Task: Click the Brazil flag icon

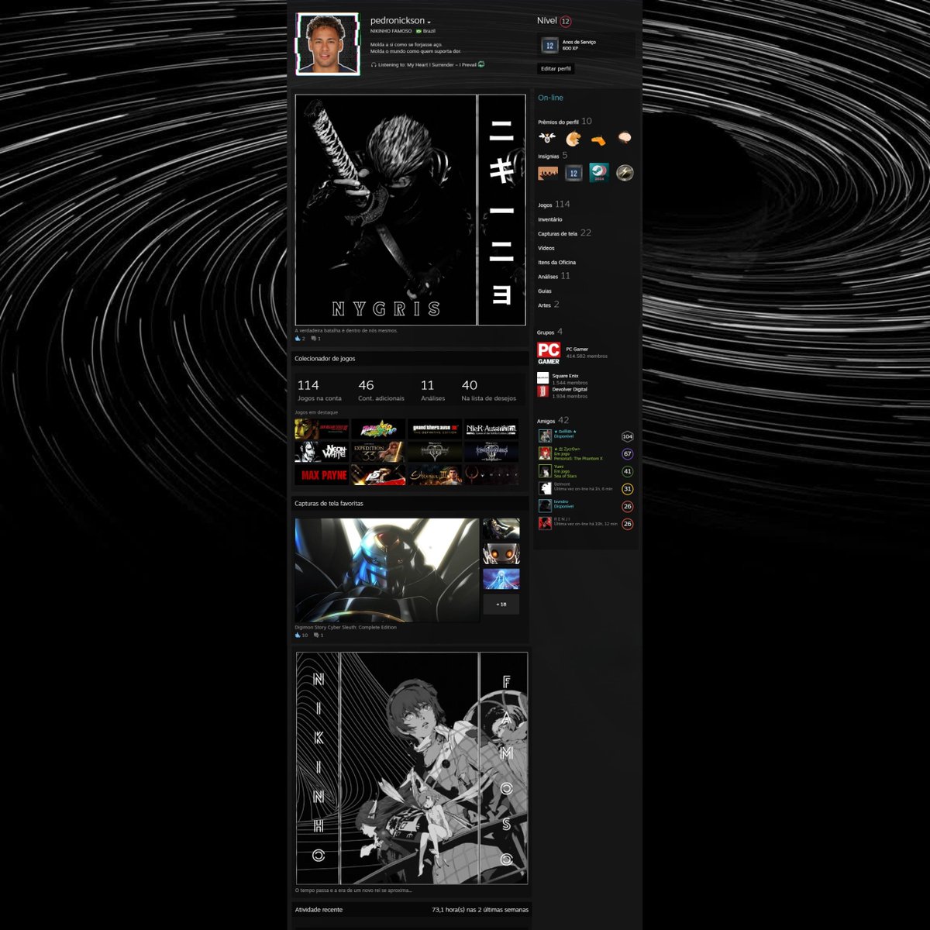Action: (x=418, y=31)
